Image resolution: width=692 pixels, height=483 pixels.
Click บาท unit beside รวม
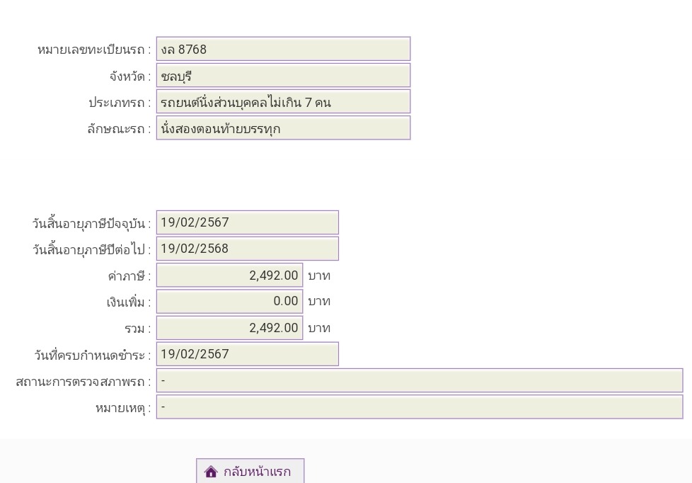pyautogui.click(x=319, y=329)
